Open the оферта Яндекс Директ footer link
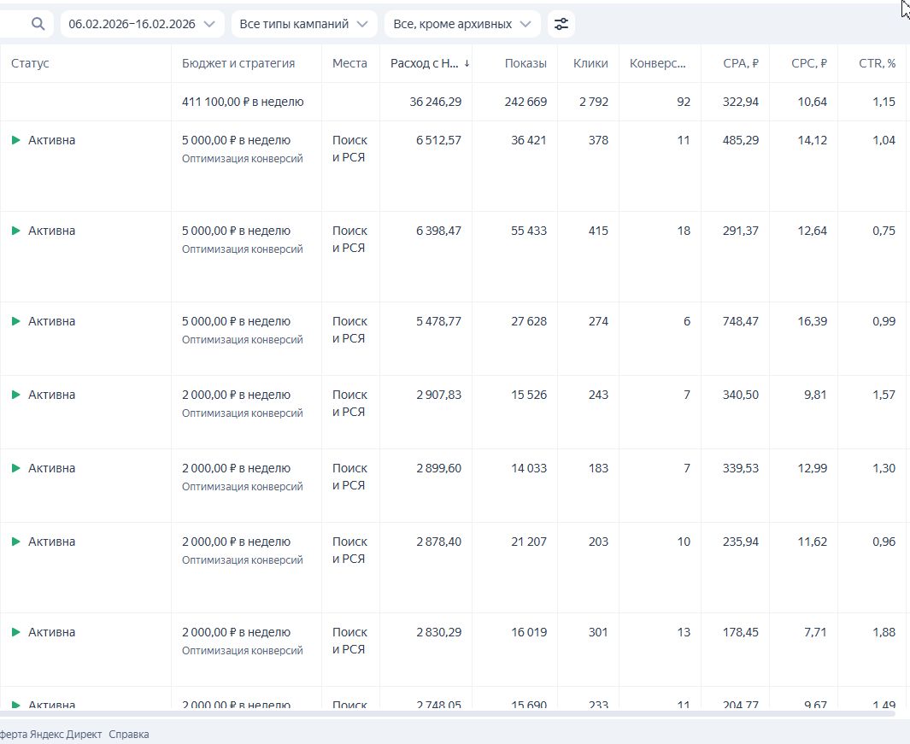The image size is (910, 744). click(50, 734)
